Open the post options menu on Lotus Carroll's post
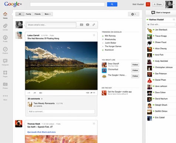 94,35
